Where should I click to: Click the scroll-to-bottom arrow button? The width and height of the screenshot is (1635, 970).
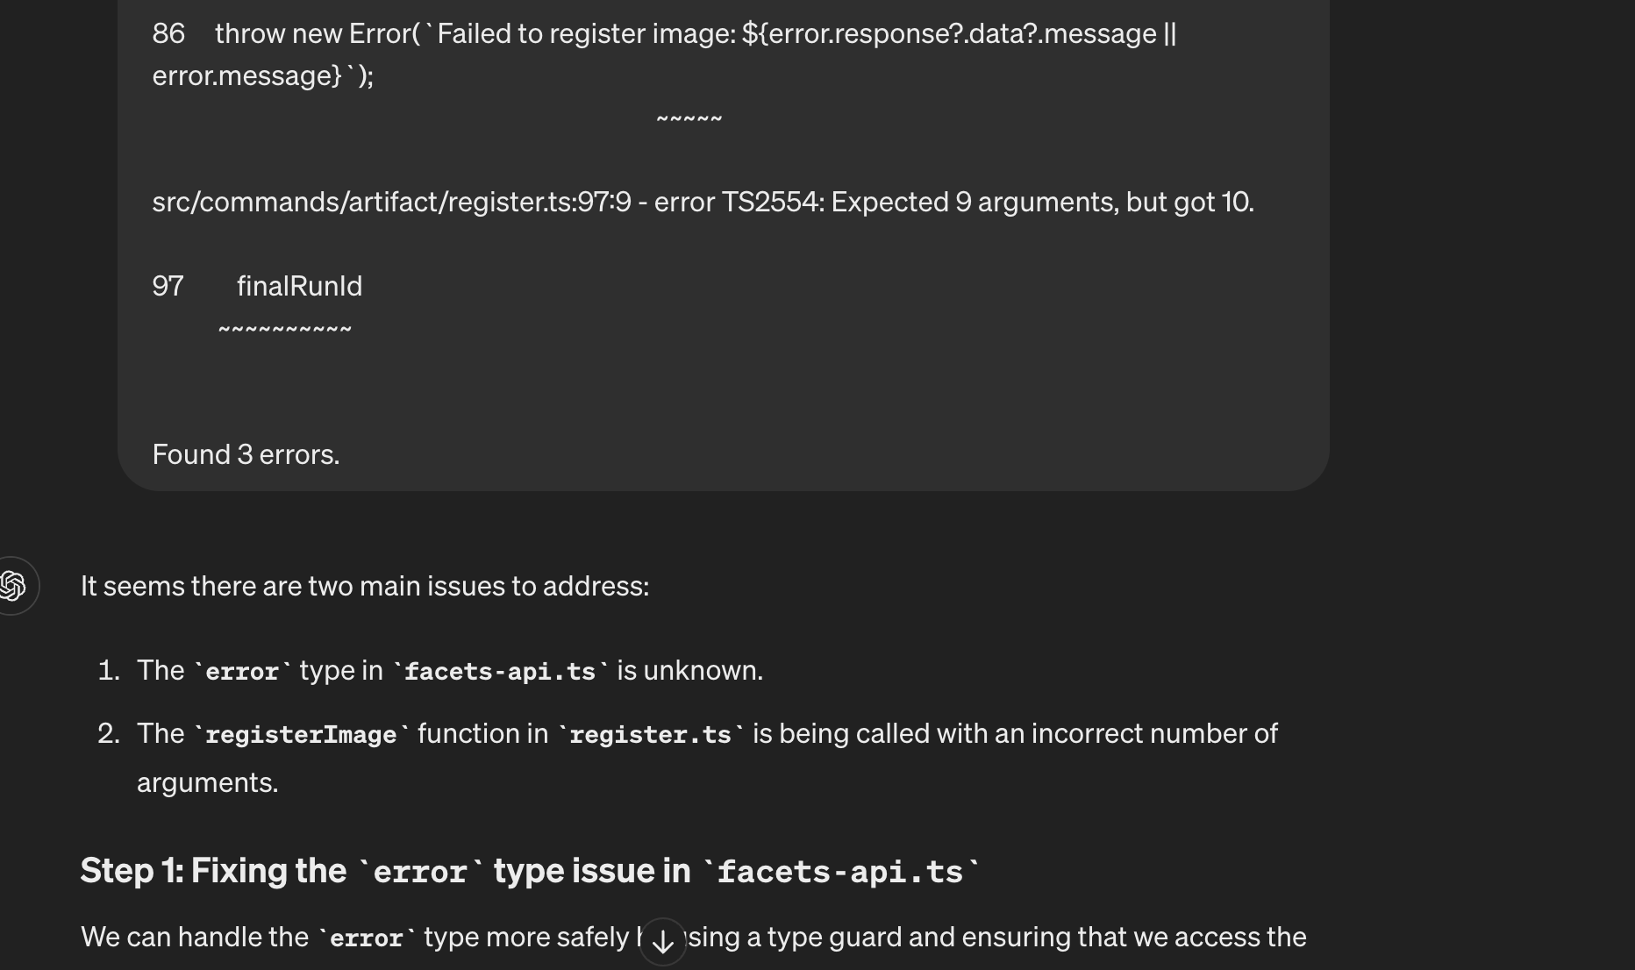(662, 942)
